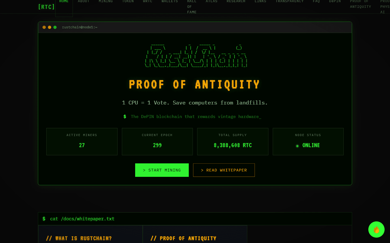390x243 pixels.
Task: Click the PROOF OF ANTIQUITY hero title
Action: point(194,85)
